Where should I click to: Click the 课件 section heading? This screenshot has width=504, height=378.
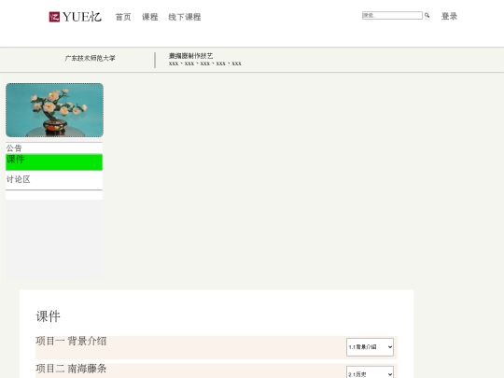click(x=49, y=316)
